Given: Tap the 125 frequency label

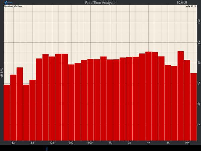Looking at the screenshot, I should [52, 143].
